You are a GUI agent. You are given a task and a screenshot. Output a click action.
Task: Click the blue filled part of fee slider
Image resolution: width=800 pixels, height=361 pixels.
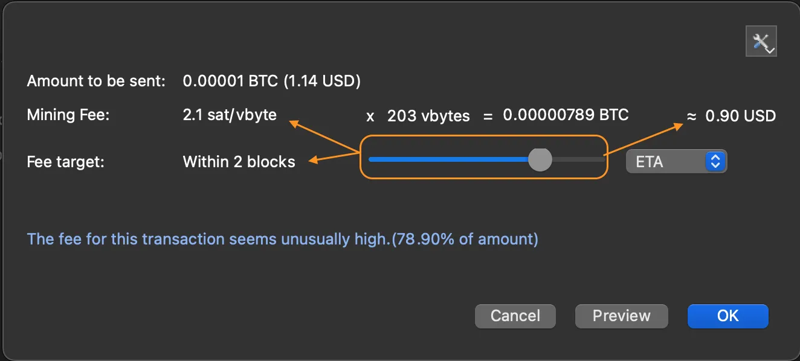click(447, 160)
